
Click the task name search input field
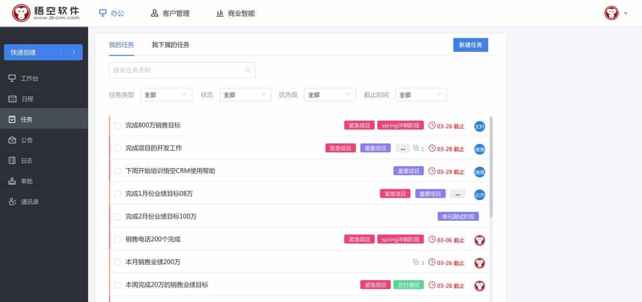coord(182,70)
